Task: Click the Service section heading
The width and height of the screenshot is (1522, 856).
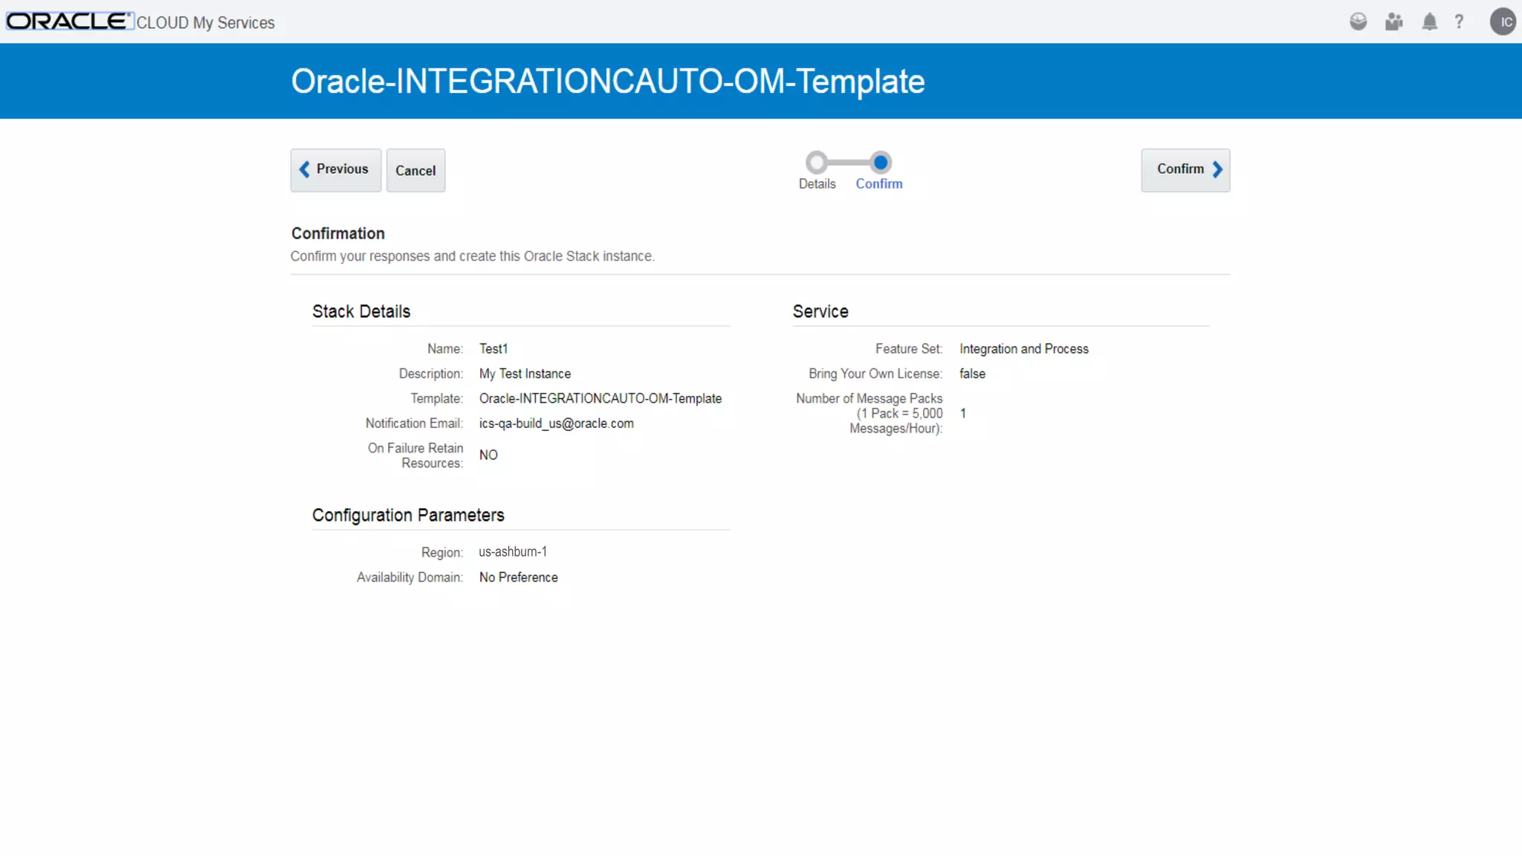Action: click(820, 311)
